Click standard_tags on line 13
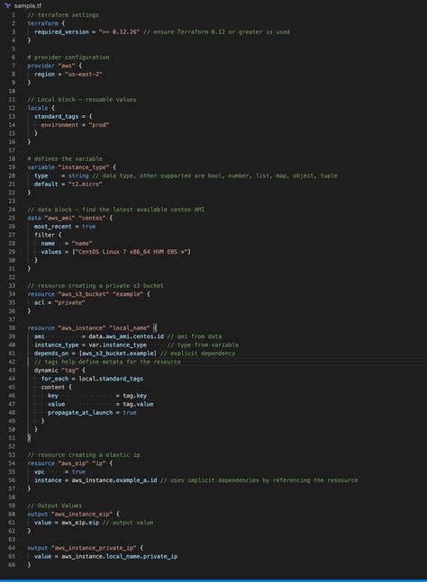 click(56, 117)
